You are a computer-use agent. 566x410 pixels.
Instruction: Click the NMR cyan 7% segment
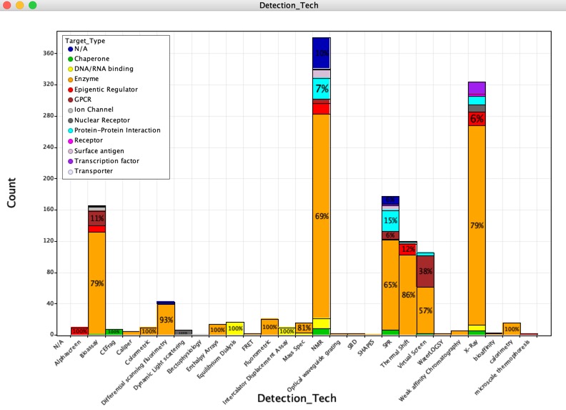[x=322, y=89]
